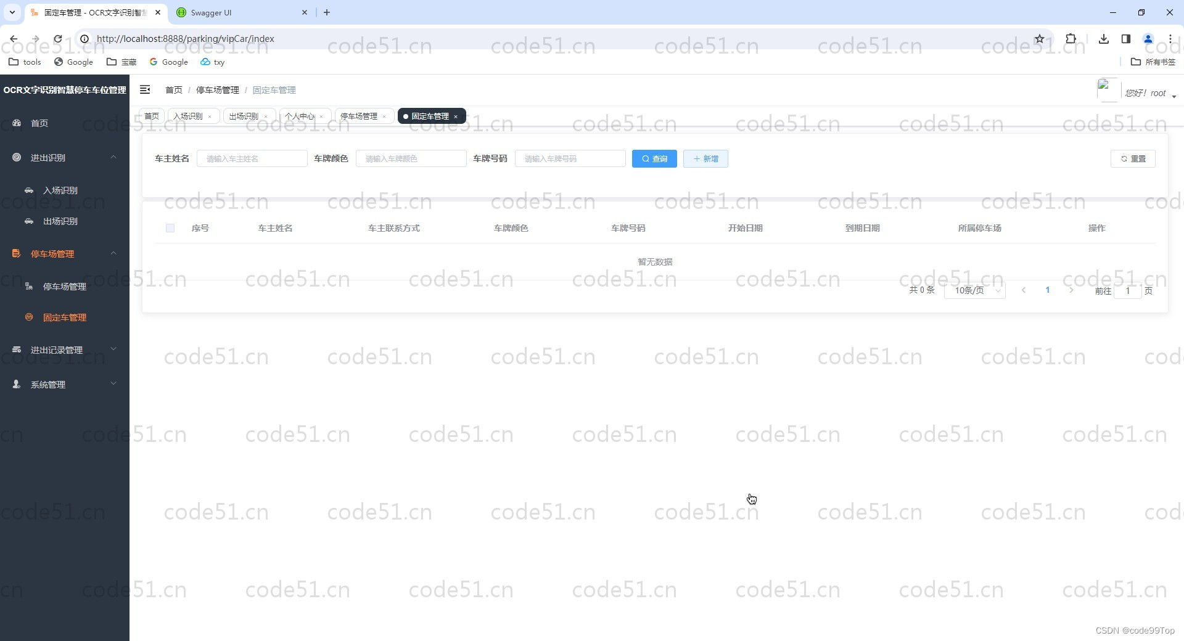Image resolution: width=1184 pixels, height=641 pixels.
Task: Click the browser address bar URL
Action: point(186,39)
